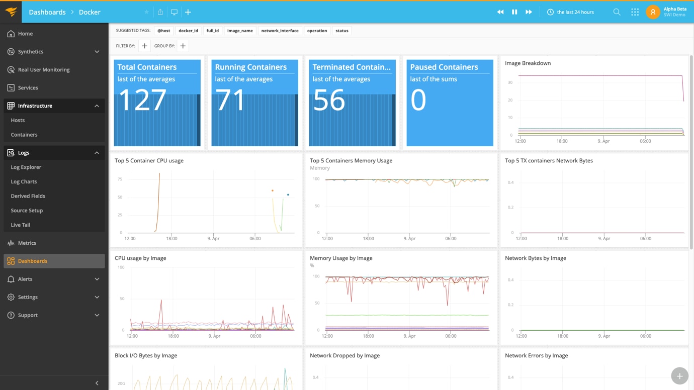The width and height of the screenshot is (694, 390).
Task: Open the search magnifier icon
Action: coord(617,12)
